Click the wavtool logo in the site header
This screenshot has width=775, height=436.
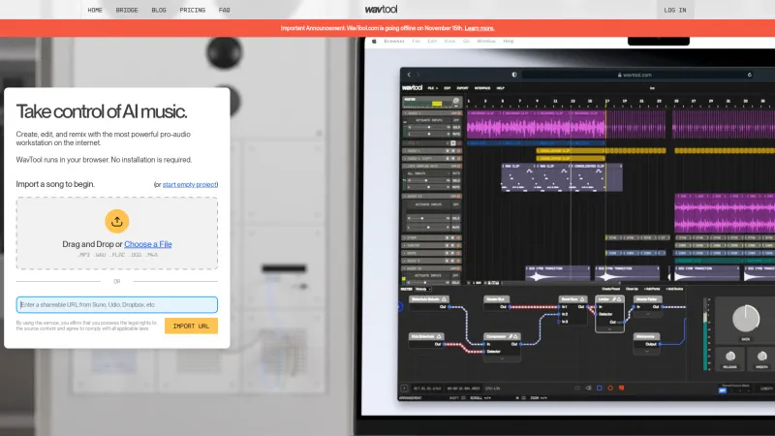(381, 10)
